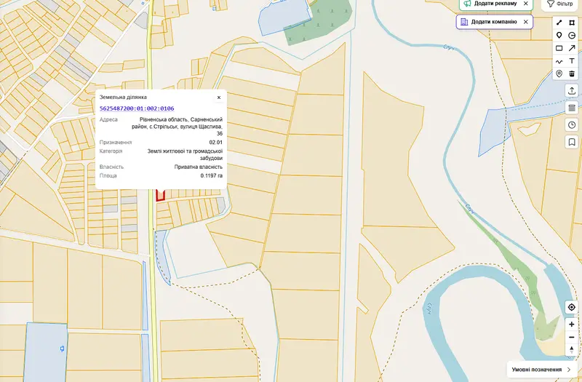582x382 pixels.
Task: Center map on my location
Action: point(572,307)
